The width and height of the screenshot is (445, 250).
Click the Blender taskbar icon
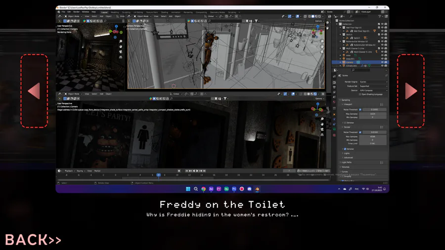[x=257, y=189]
